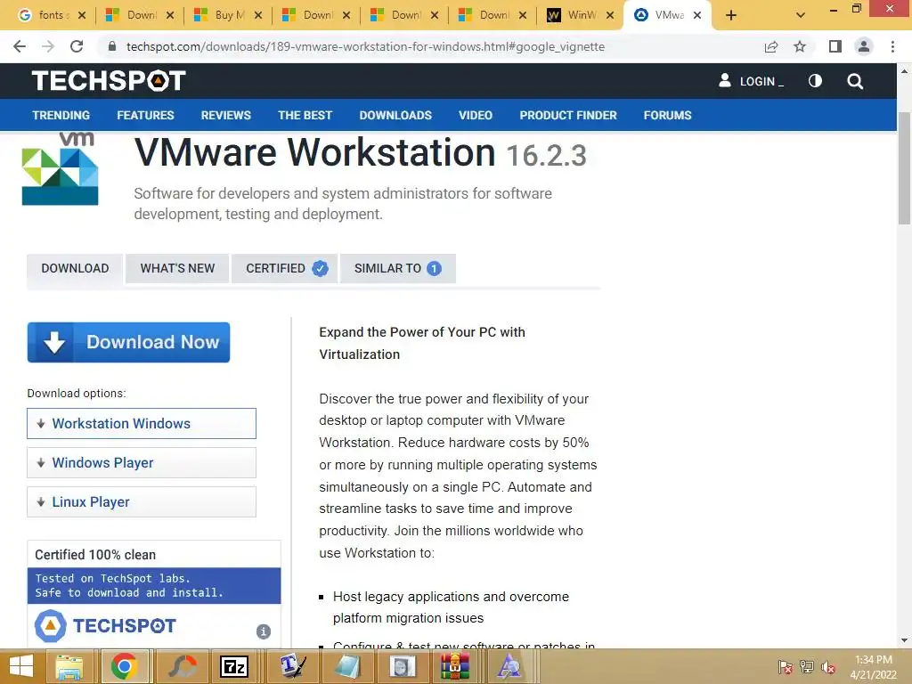Viewport: 912px width, 684px height.
Task: Click the TechSpot certified badge logo
Action: pyautogui.click(x=105, y=626)
